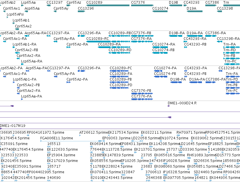Select EST label EP15904.3prime
The width and height of the screenshot is (240, 182).
click(x=61, y=155)
